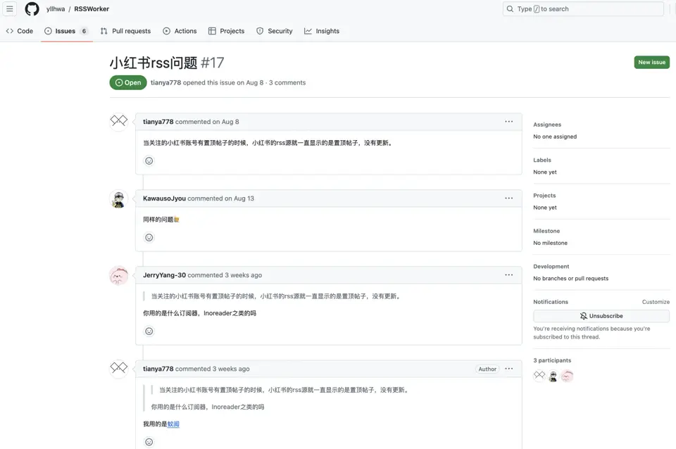
Task: Click tianya778 name on Aug 8 comment
Action: pos(158,122)
